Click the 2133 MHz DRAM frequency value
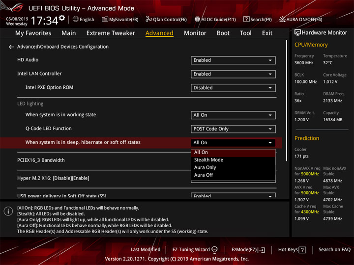Viewport: 354px width, 265px height. [x=332, y=101]
